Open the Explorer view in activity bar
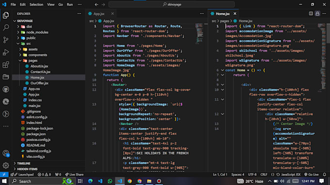Viewport: 330px width, 185px height. [6, 15]
